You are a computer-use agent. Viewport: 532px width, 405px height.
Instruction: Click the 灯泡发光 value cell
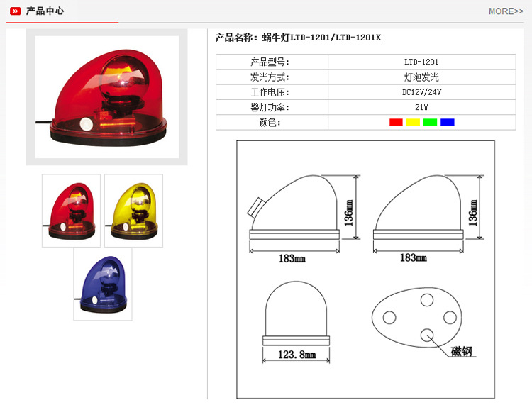422,77
